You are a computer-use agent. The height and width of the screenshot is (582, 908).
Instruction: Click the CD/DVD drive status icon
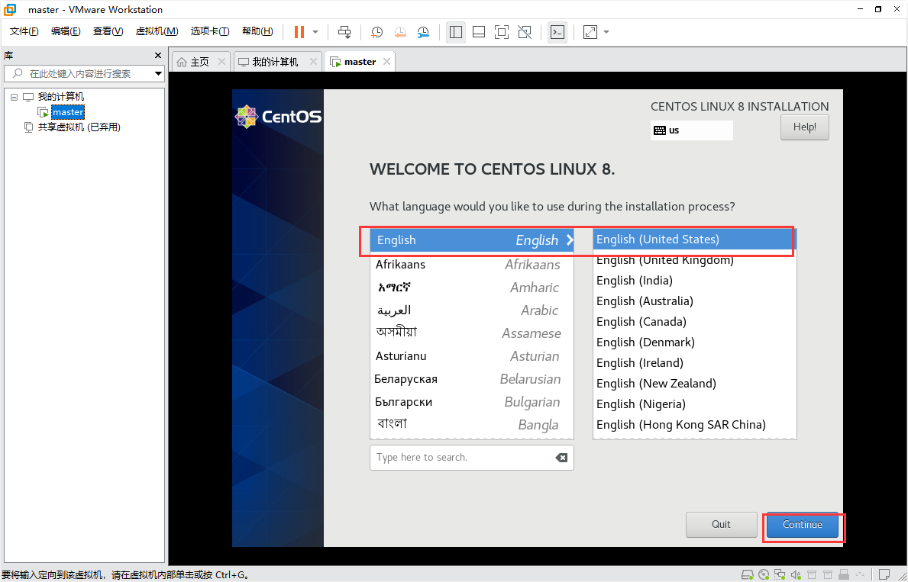pos(764,574)
